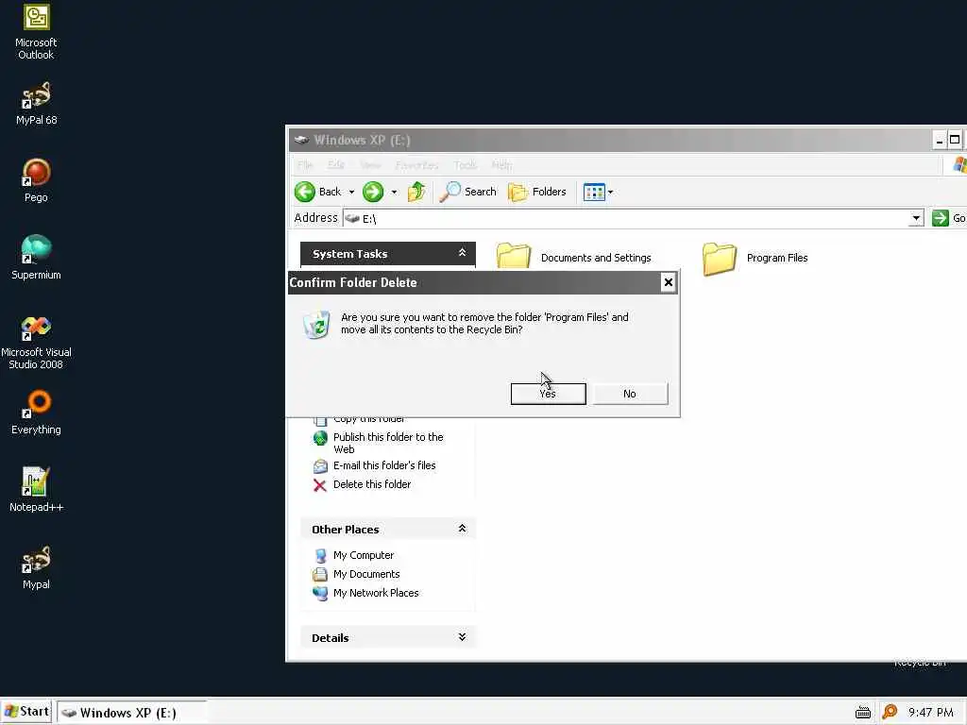Open the Views dropdown arrow
This screenshot has width=967, height=725.
point(611,192)
